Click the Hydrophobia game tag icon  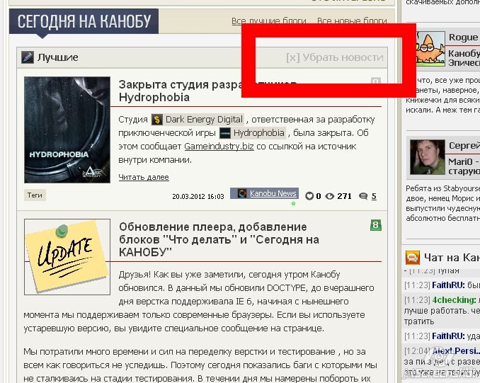click(x=225, y=133)
